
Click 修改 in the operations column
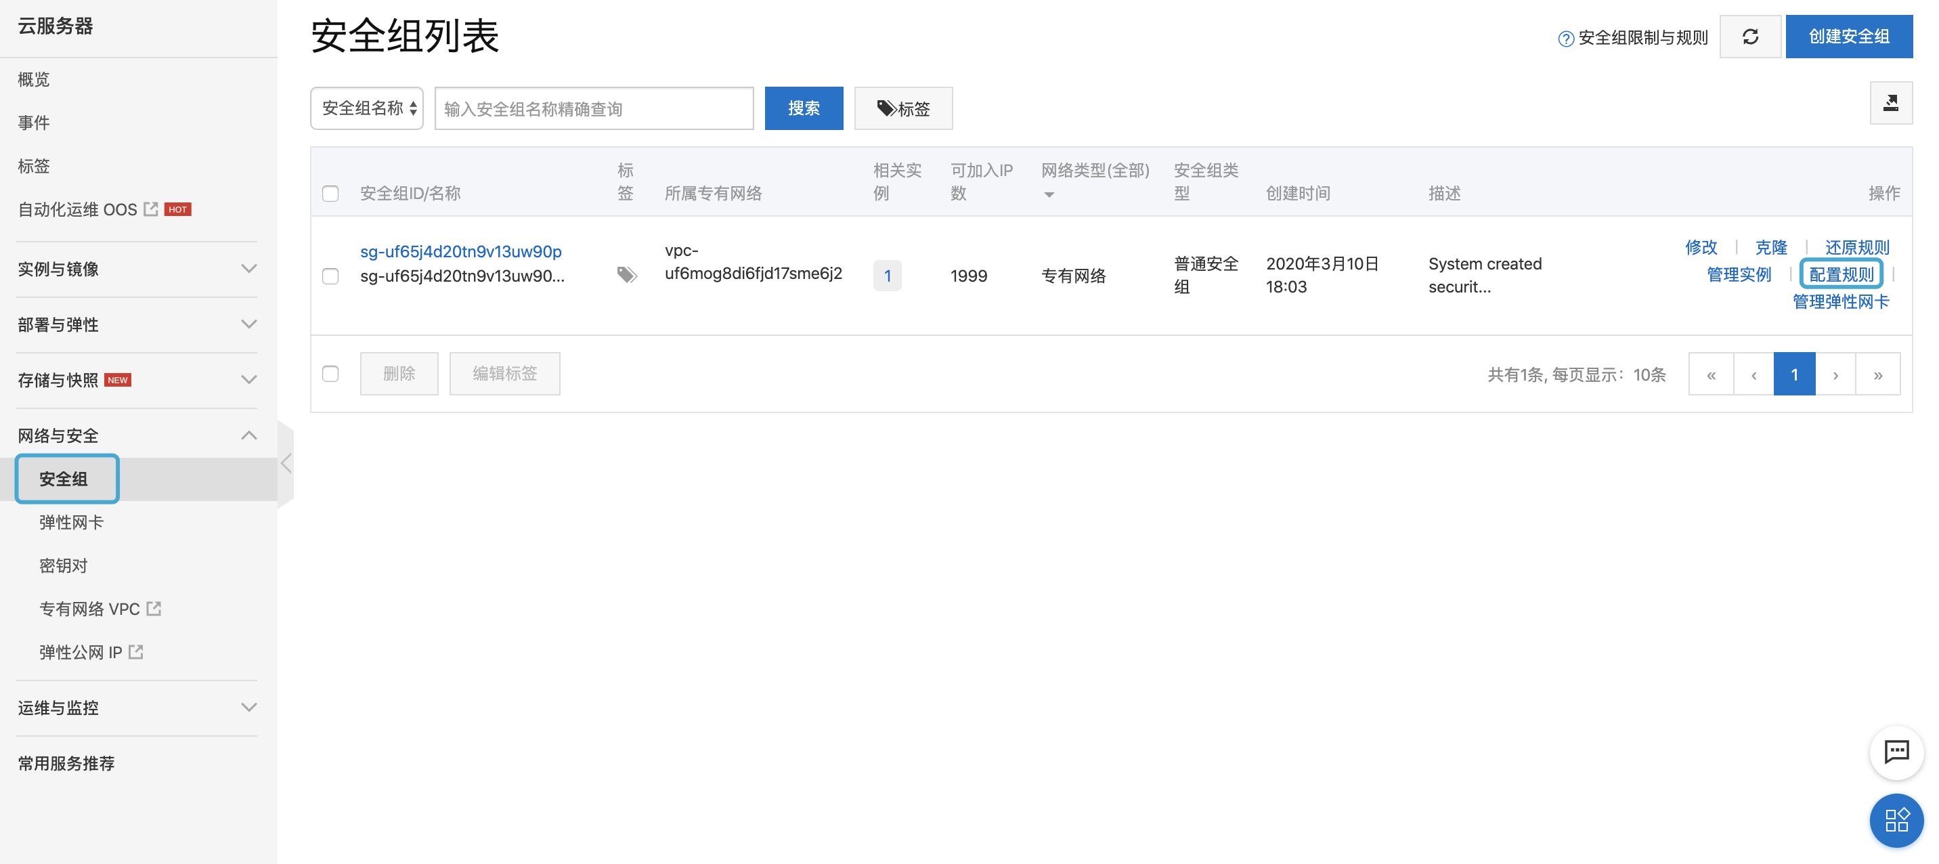[1701, 247]
